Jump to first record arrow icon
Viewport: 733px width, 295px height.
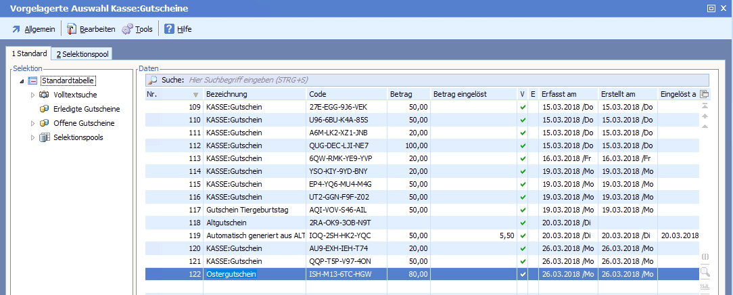coord(705,106)
